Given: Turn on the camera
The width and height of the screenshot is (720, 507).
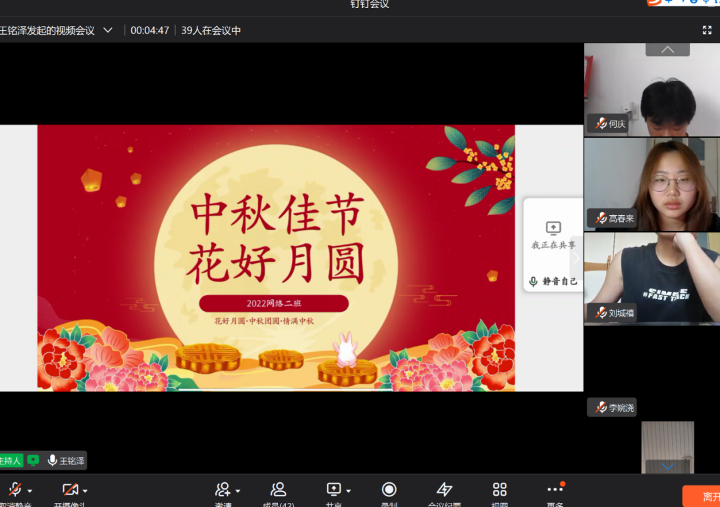Looking at the screenshot, I should pos(69,490).
